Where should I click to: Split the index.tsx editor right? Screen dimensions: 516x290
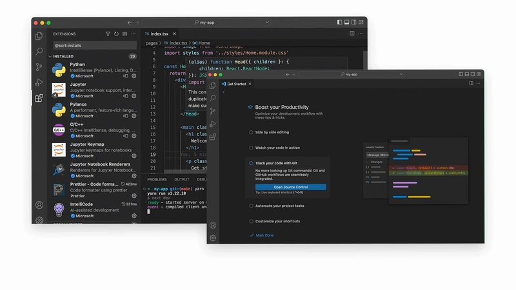(x=352, y=34)
